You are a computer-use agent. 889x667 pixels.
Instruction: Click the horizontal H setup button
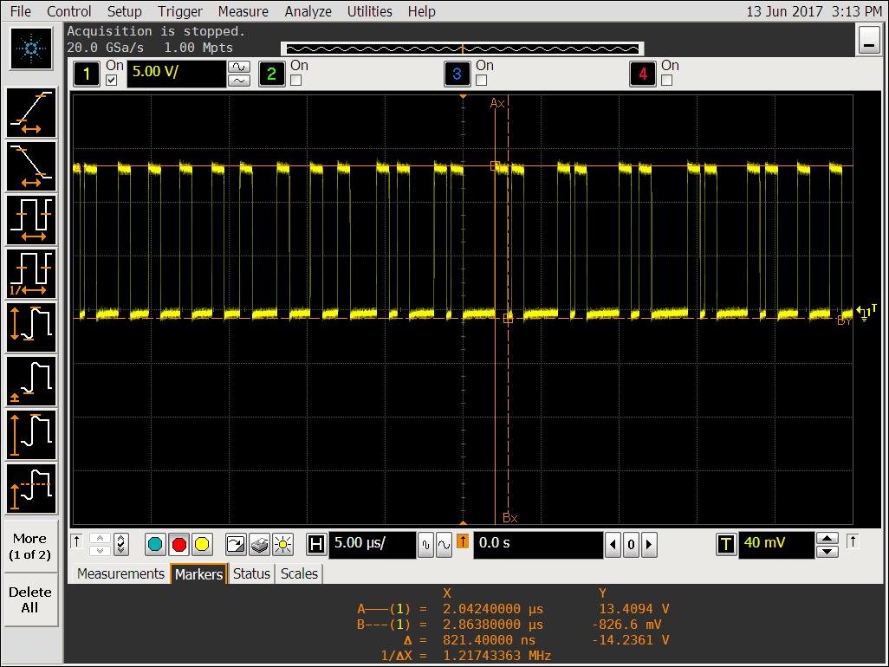[x=316, y=545]
